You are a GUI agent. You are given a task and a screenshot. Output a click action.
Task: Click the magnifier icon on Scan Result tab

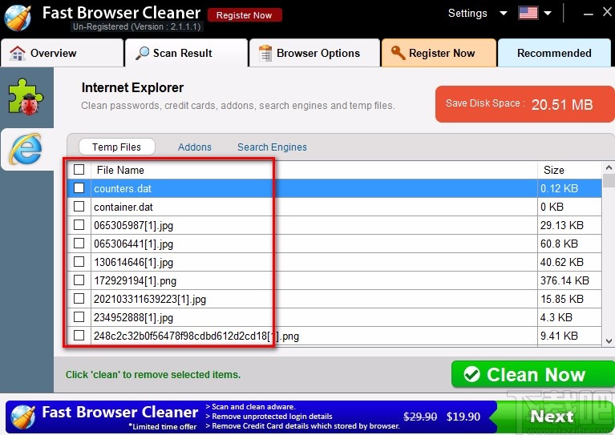click(142, 53)
